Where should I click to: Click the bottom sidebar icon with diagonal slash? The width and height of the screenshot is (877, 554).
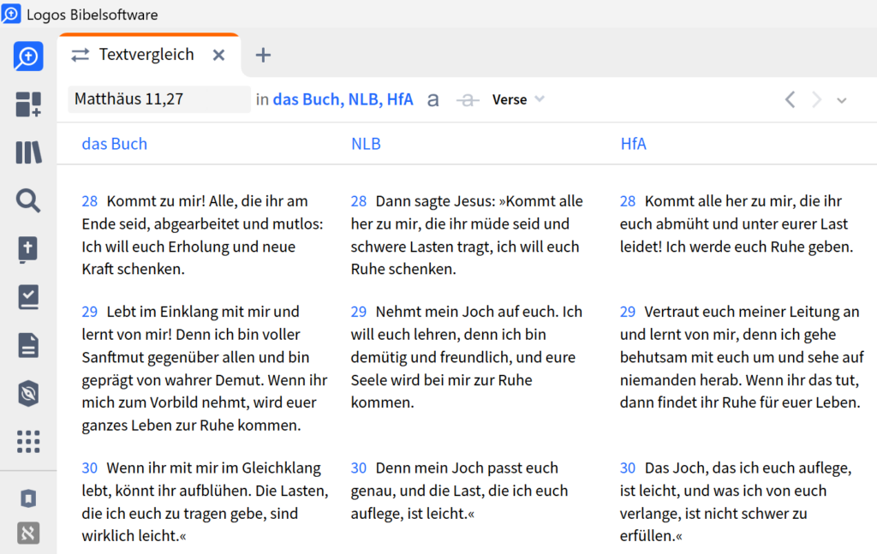click(x=28, y=533)
